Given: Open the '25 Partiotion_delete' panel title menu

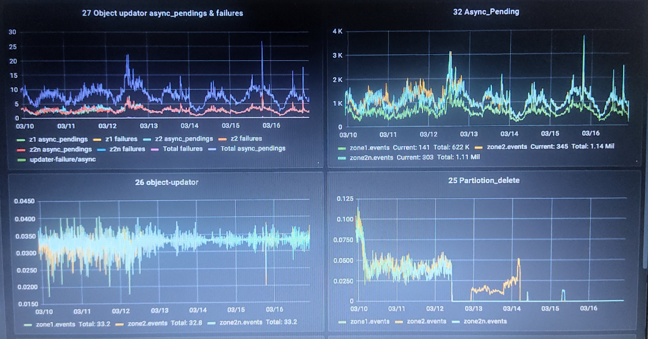Looking at the screenshot, I should coord(484,180).
